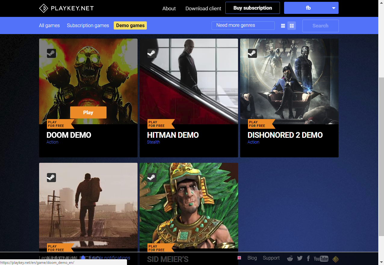This screenshot has height=265, width=384.
Task: Open the YouTube social icon
Action: [321, 258]
